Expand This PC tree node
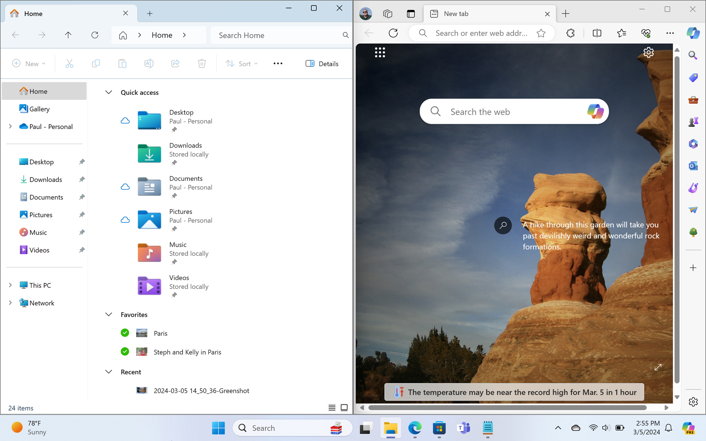Viewport: 706px width, 441px height. (10, 285)
